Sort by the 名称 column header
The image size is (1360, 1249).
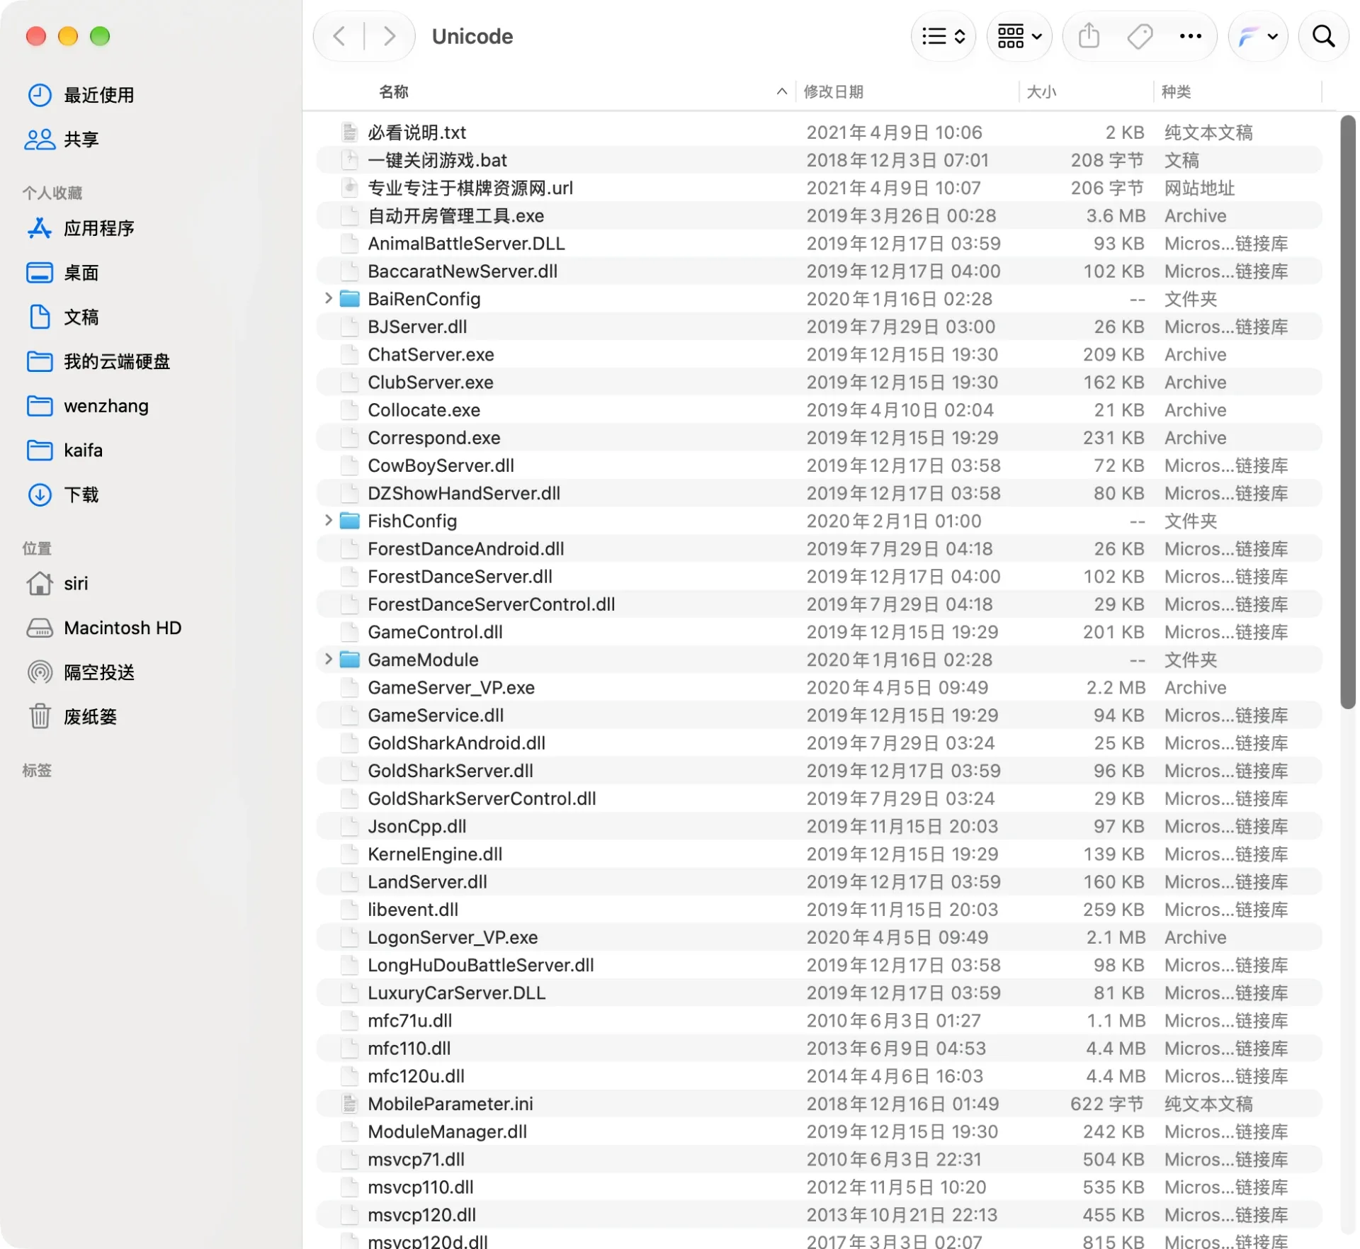pyautogui.click(x=394, y=91)
